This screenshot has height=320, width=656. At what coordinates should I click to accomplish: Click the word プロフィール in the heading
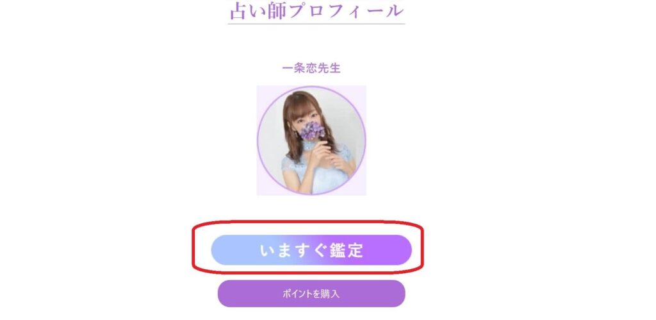coord(347,10)
